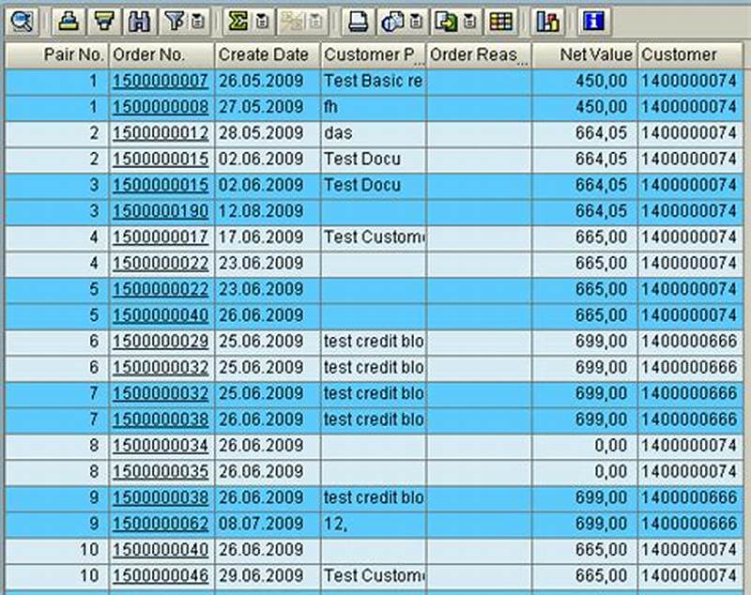Select the Create Date column header
Image resolution: width=751 pixels, height=595 pixels.
point(265,54)
